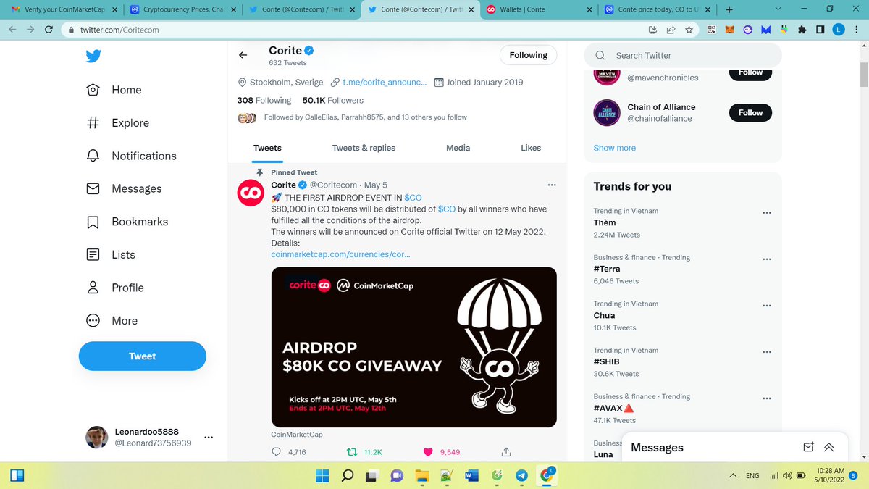Click the back arrow beside Corite
The height and width of the screenshot is (489, 869).
coord(243,55)
